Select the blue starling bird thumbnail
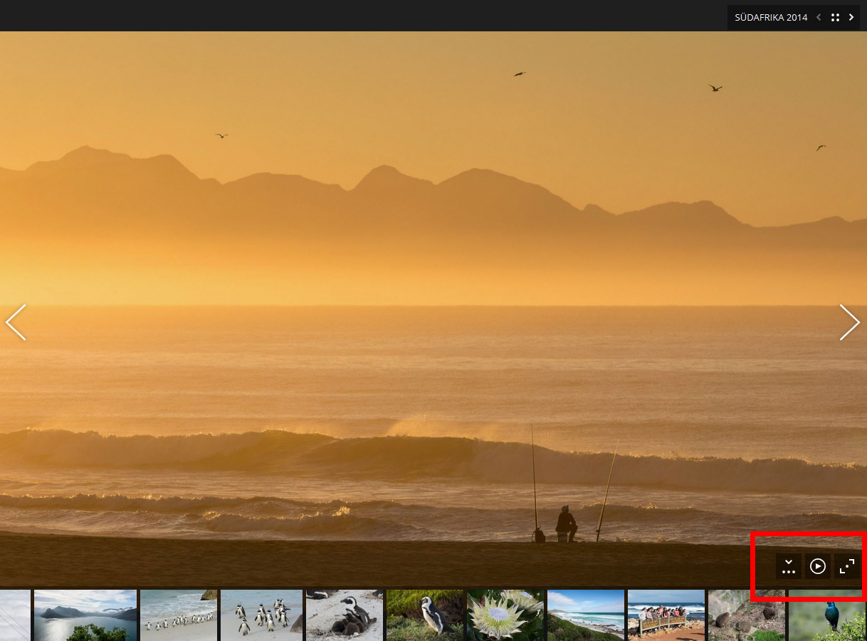The width and height of the screenshot is (867, 641). pos(827,615)
